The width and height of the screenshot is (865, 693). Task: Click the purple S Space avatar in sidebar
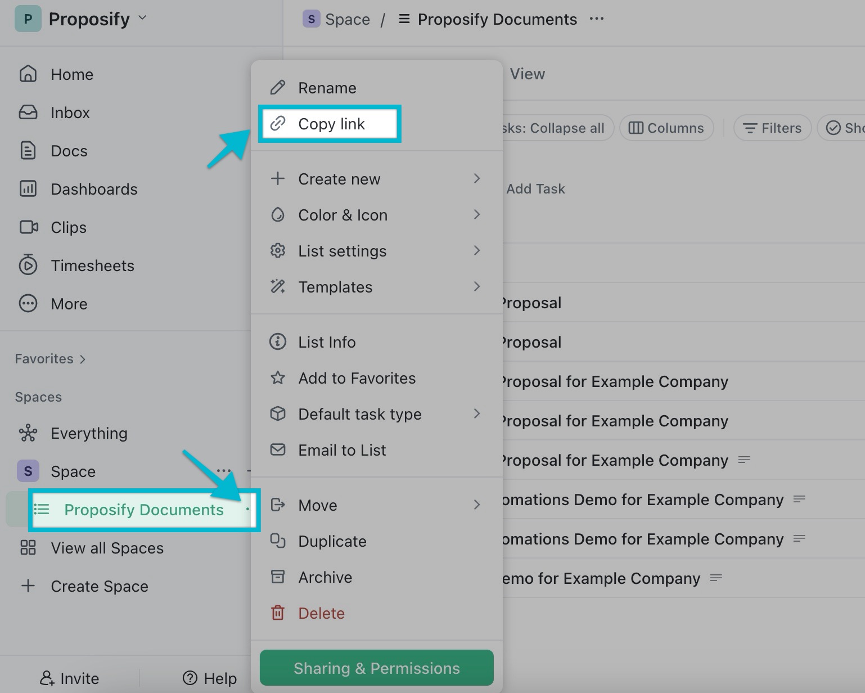(x=28, y=471)
